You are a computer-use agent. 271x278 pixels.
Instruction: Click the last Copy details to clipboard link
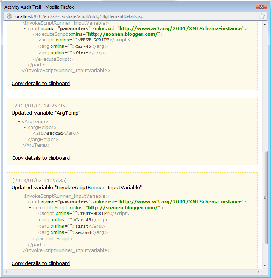click(41, 263)
